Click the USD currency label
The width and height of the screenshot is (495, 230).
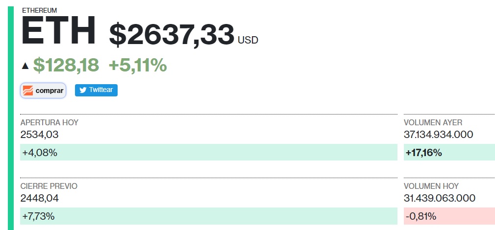[x=247, y=40]
